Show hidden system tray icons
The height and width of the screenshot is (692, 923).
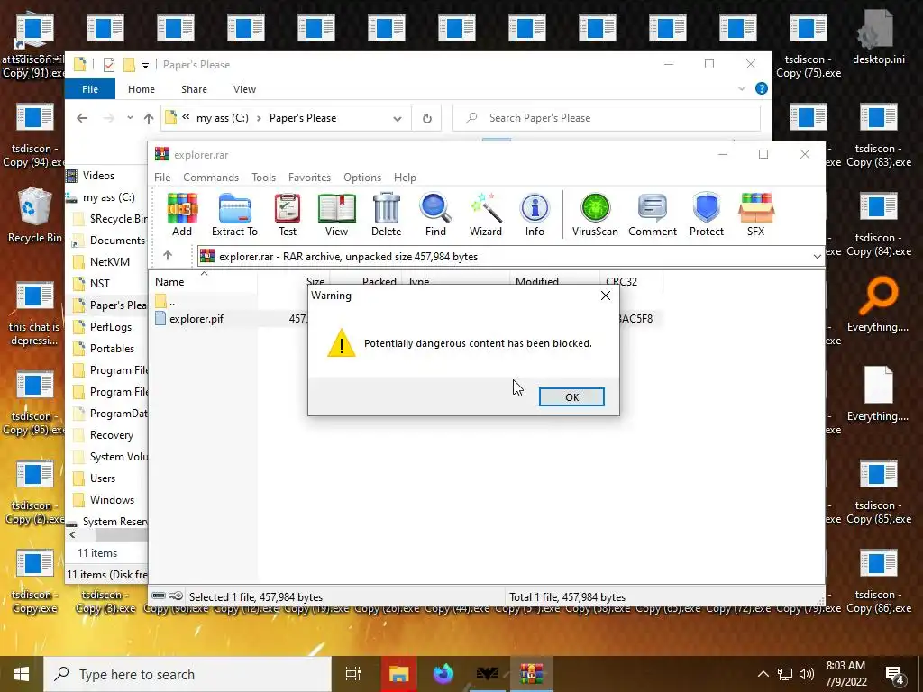763,674
